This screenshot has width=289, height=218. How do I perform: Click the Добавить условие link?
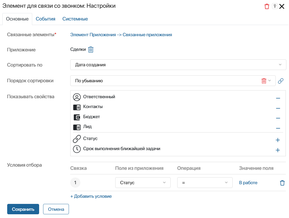[x=91, y=196]
